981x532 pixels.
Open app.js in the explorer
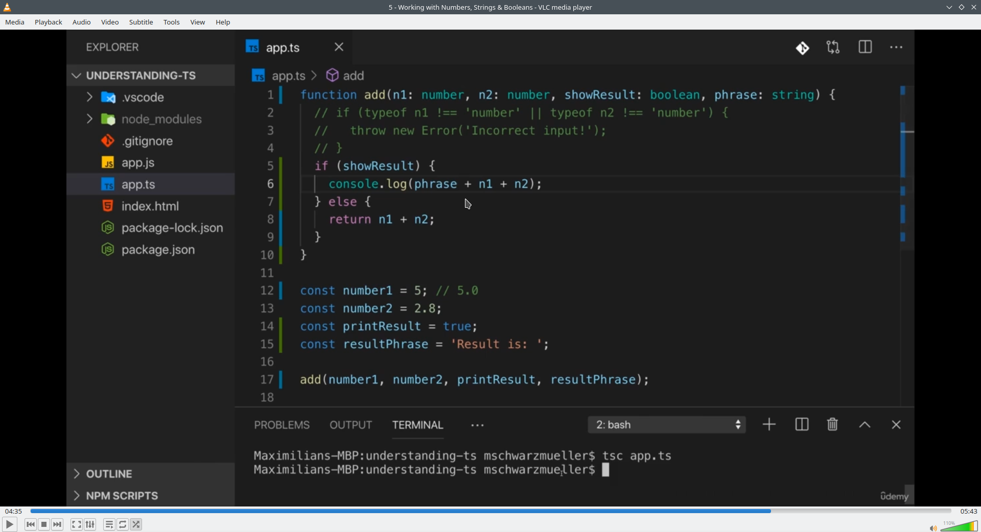[151, 163]
